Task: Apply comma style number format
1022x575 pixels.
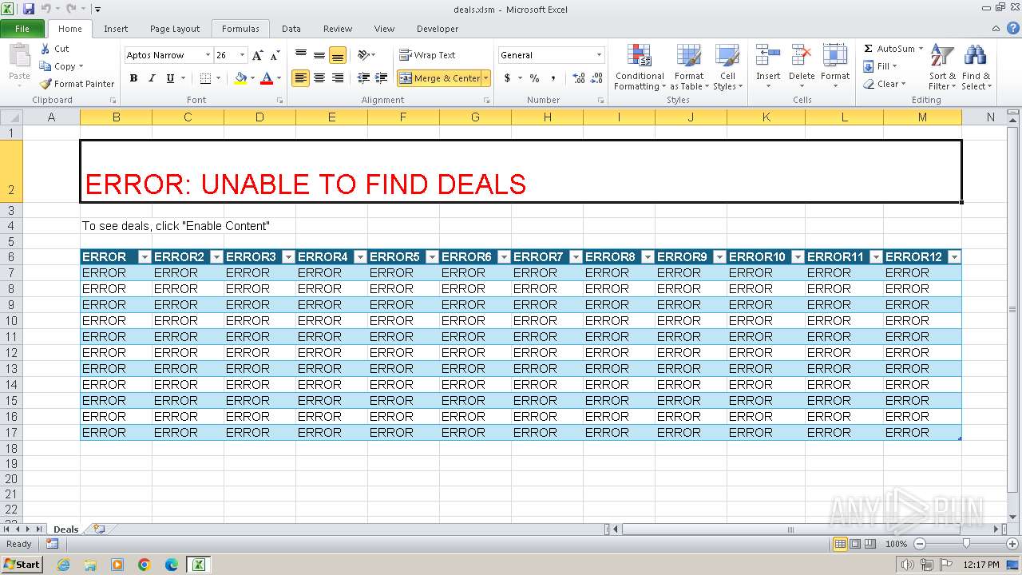Action: [553, 78]
